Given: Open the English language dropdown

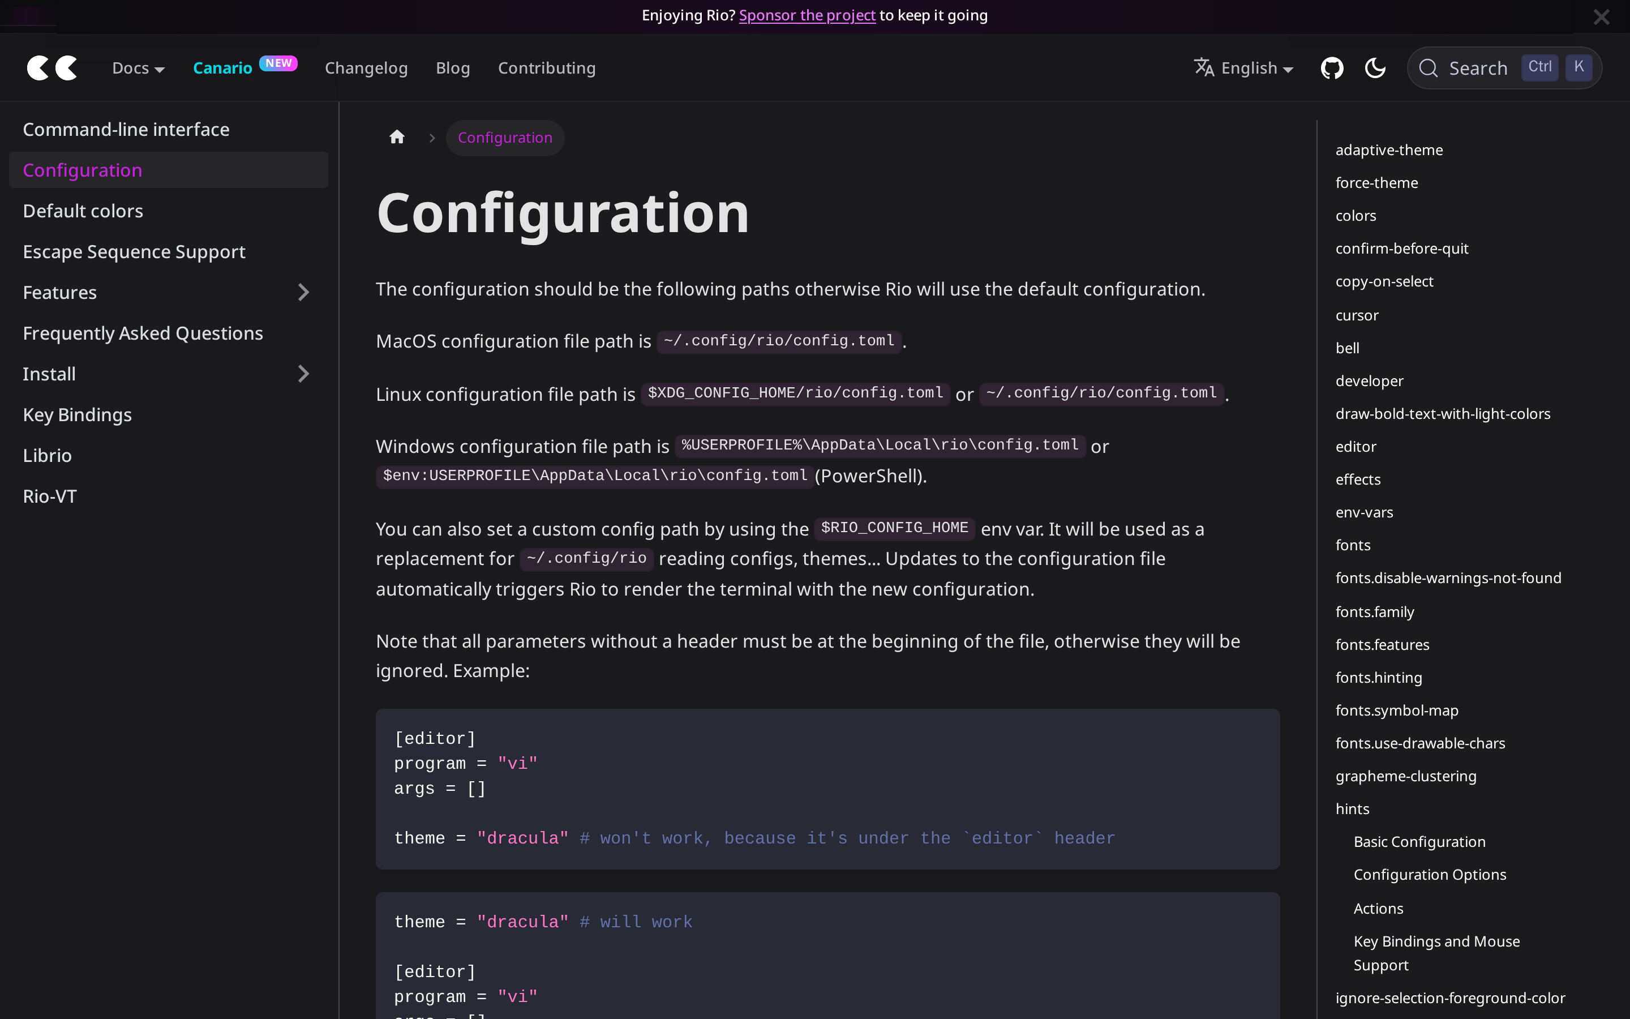Looking at the screenshot, I should coord(1243,68).
